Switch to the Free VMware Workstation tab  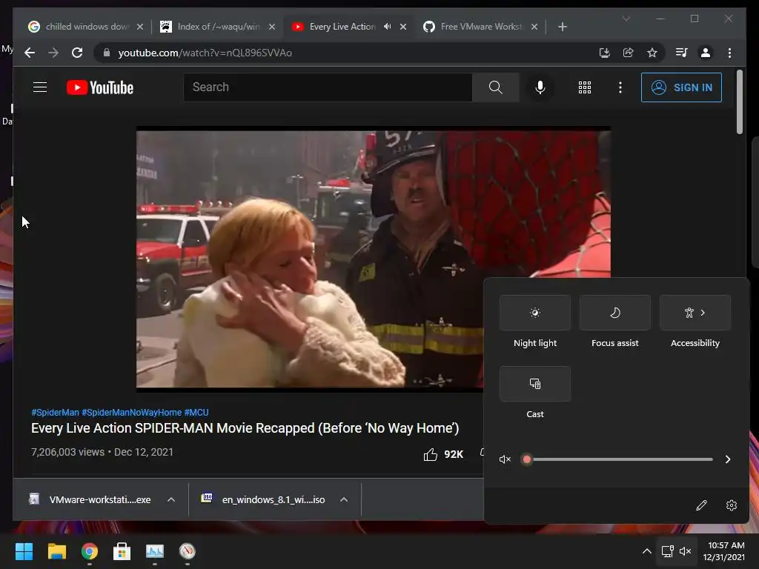pos(480,27)
